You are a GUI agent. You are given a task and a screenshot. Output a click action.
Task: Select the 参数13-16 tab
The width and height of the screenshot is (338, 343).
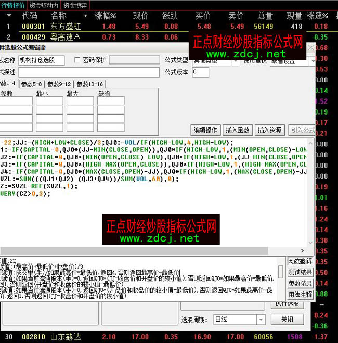click(x=89, y=84)
